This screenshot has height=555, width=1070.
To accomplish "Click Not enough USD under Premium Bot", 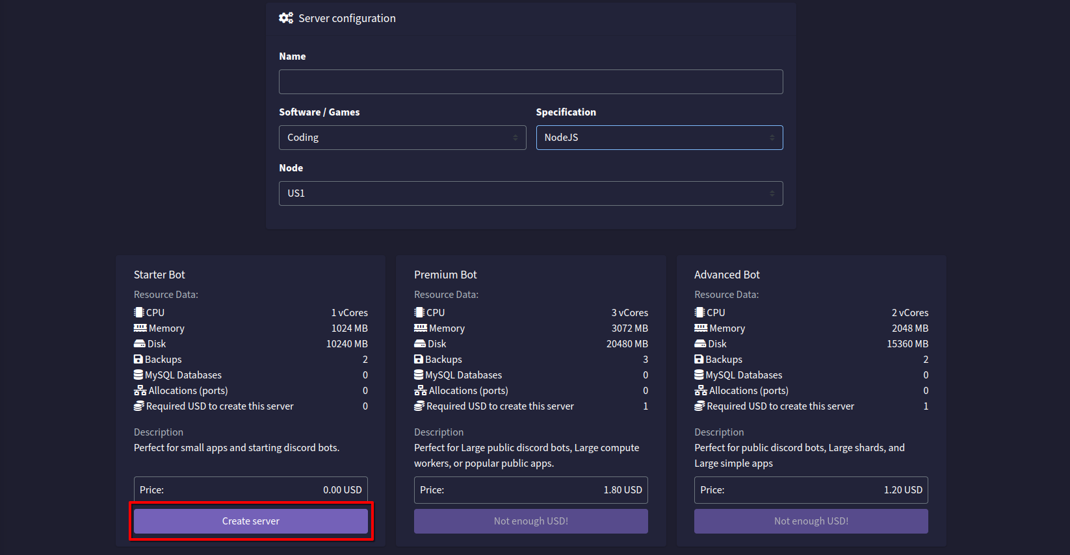I will (530, 521).
